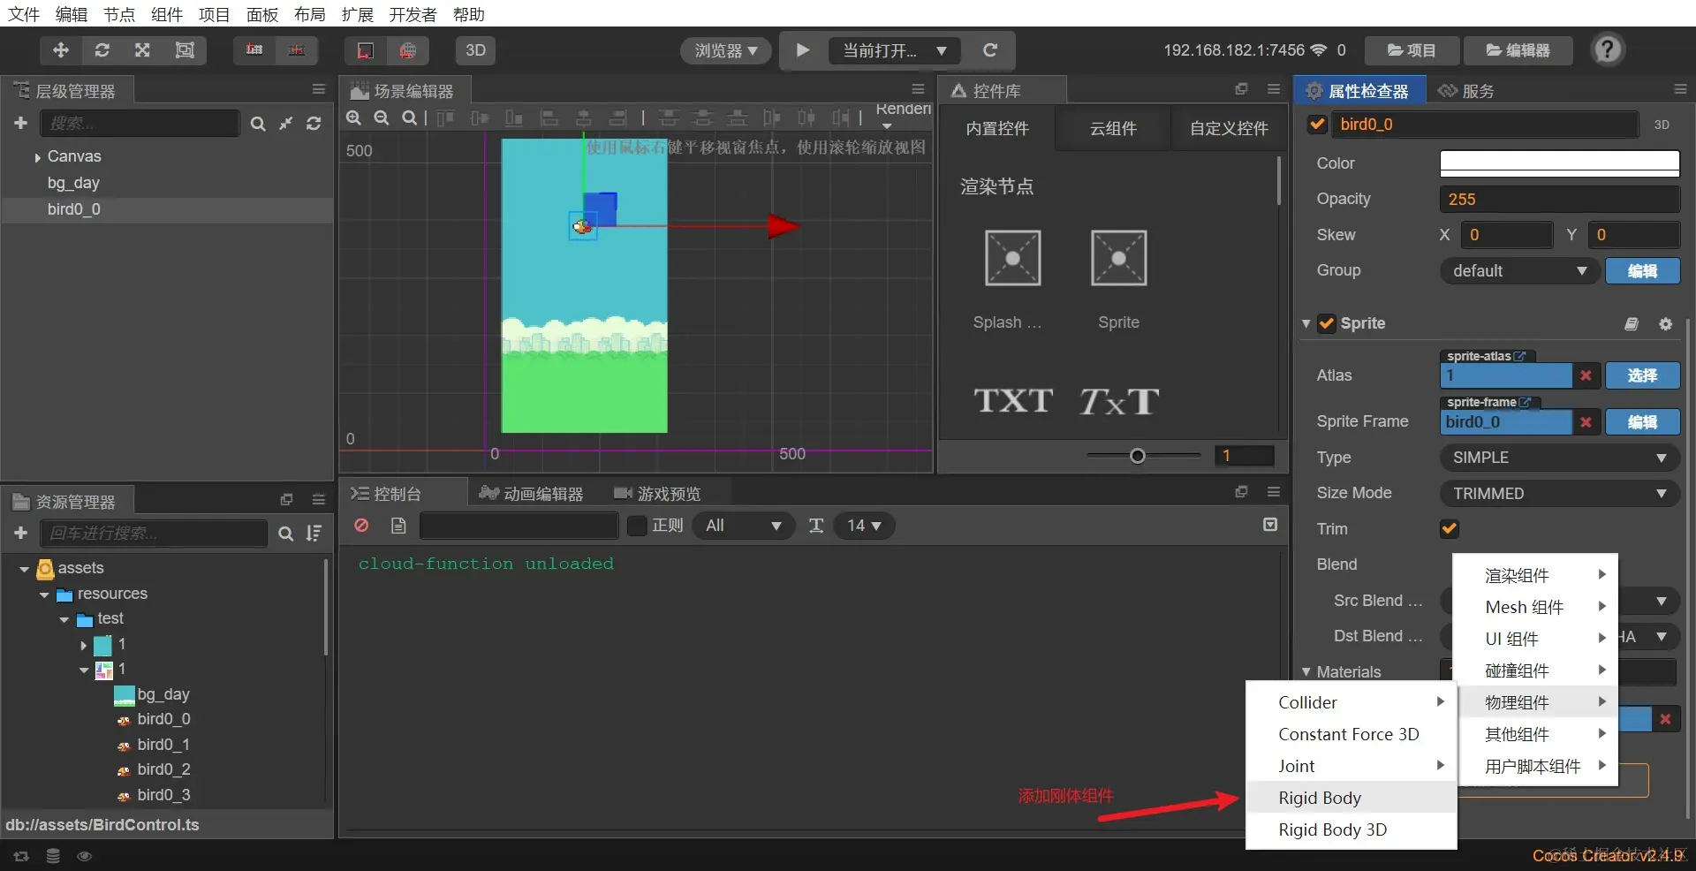Click the Play preview button

pos(802,50)
